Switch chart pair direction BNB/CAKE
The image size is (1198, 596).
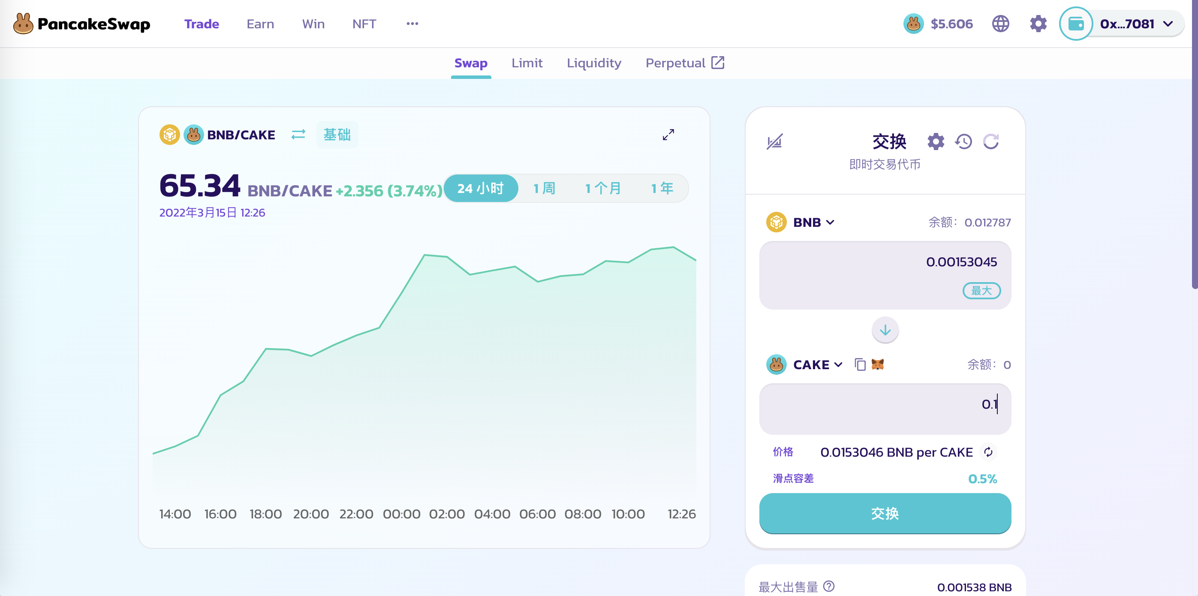pyautogui.click(x=298, y=135)
